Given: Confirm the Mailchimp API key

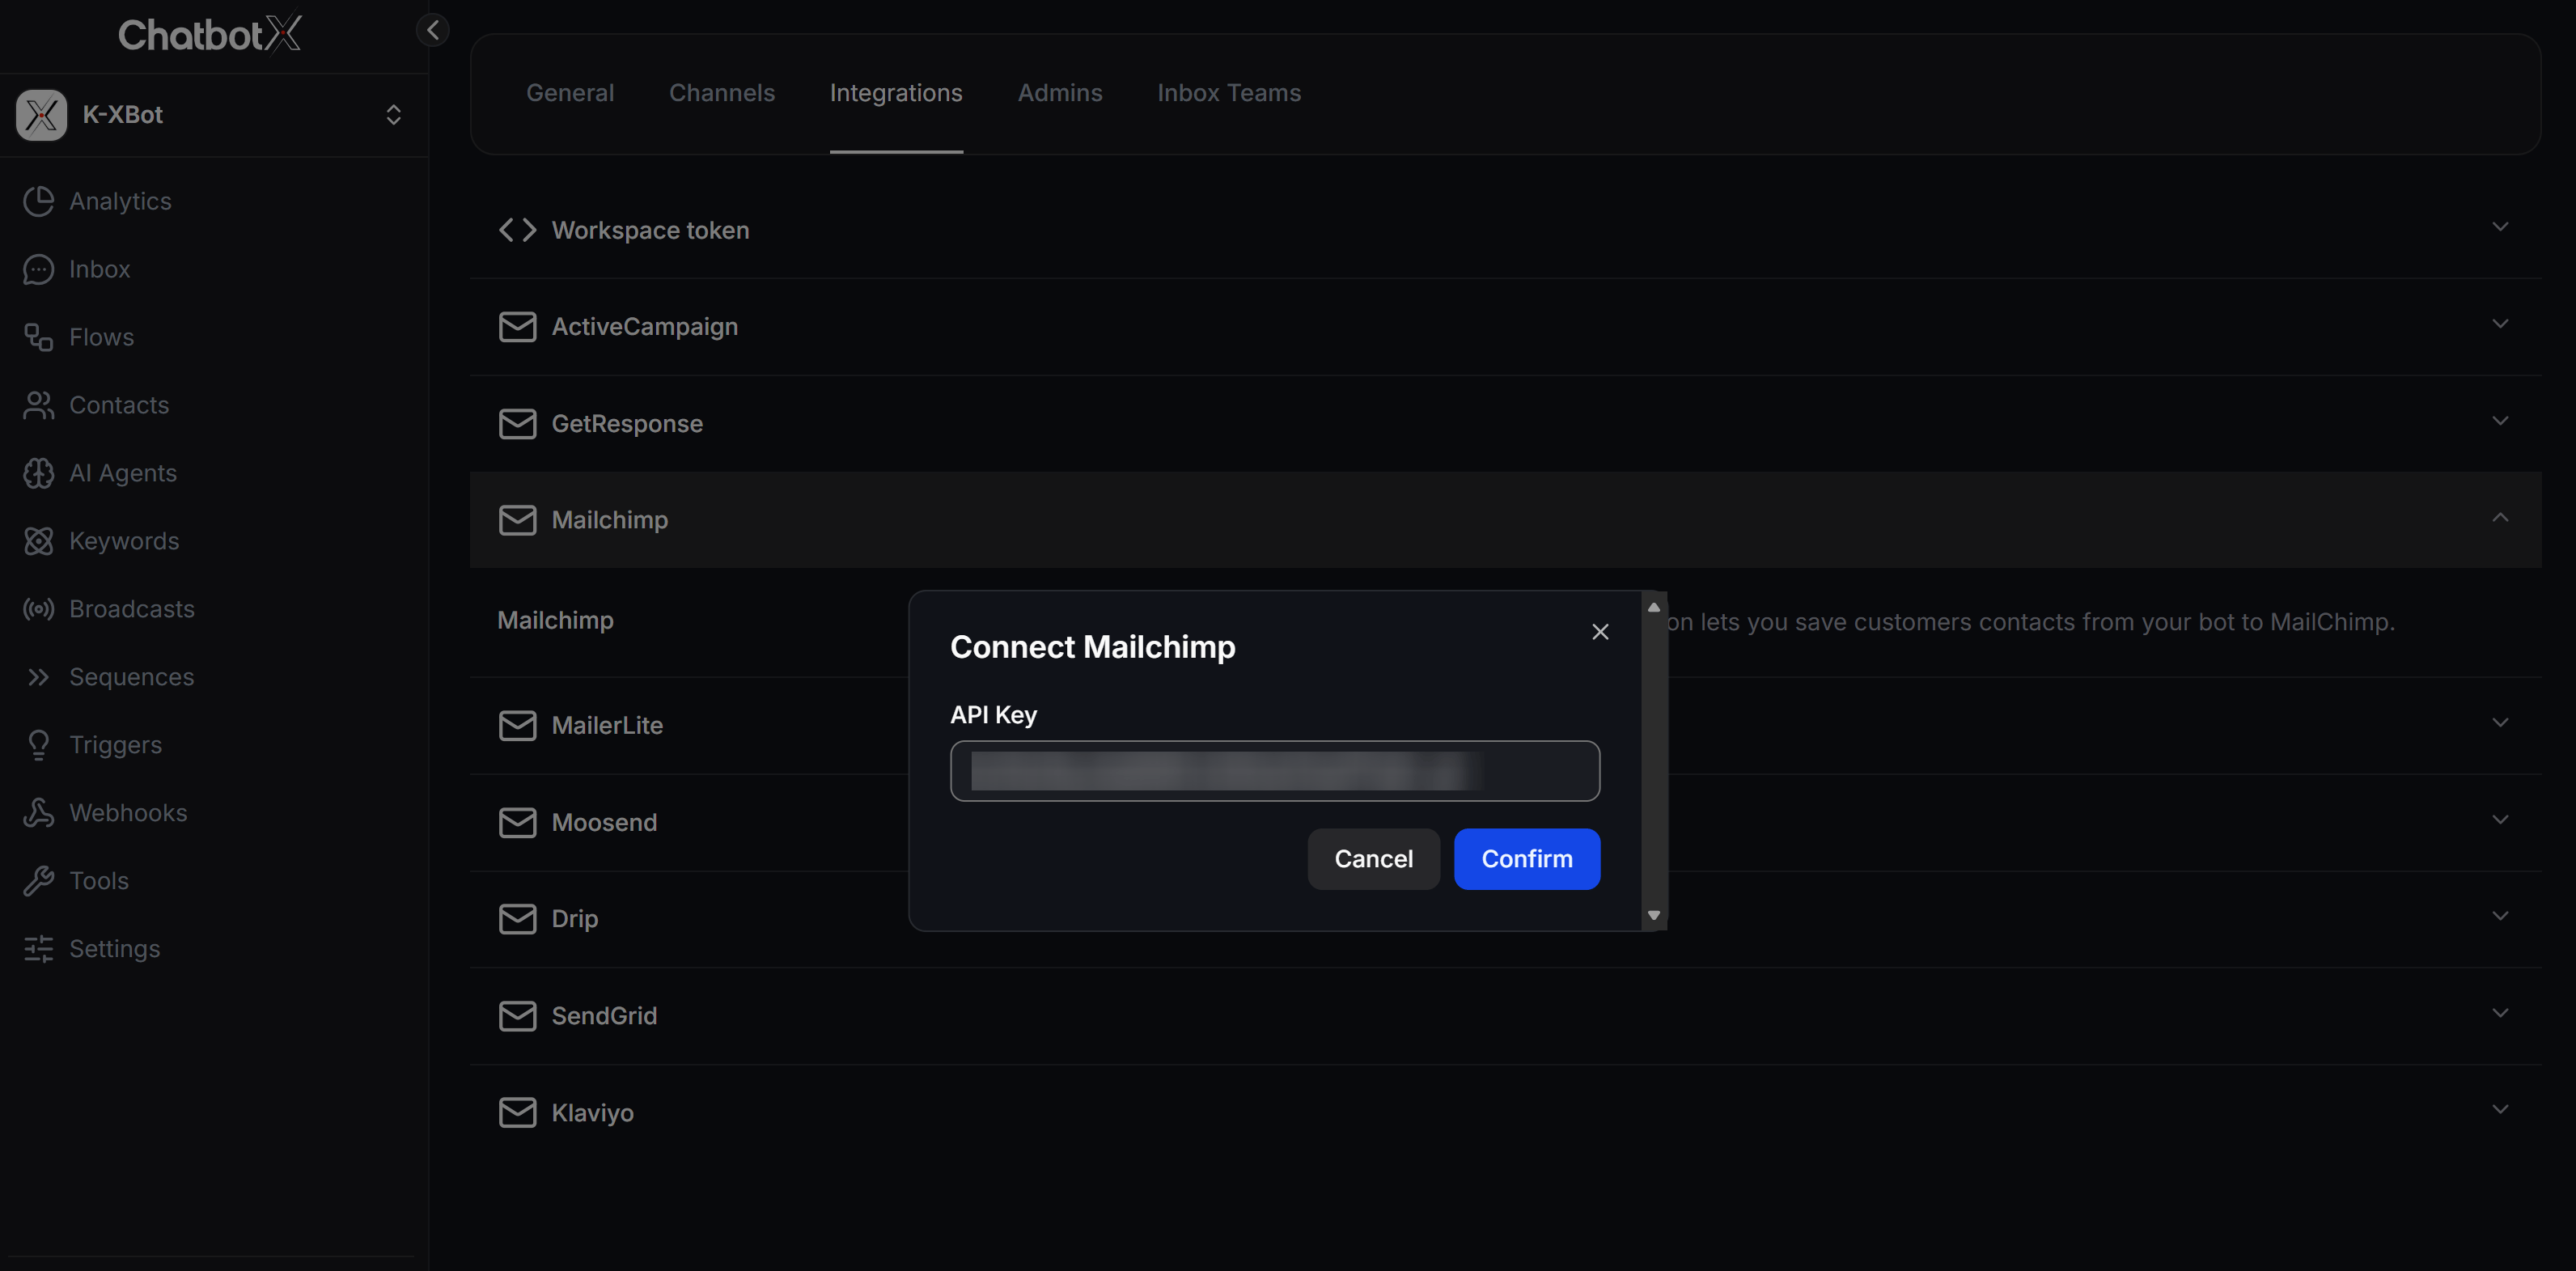Looking at the screenshot, I should coord(1527,859).
